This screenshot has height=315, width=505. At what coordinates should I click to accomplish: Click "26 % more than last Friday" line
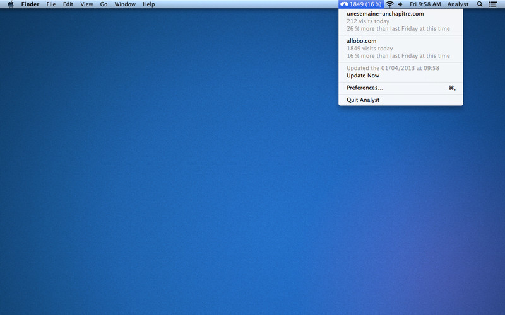tap(398, 28)
